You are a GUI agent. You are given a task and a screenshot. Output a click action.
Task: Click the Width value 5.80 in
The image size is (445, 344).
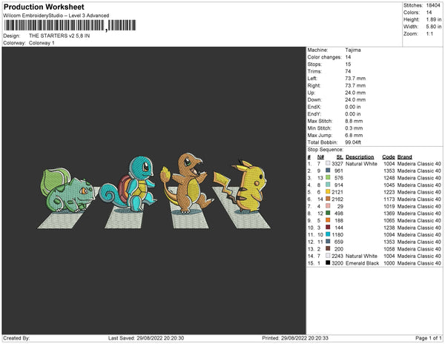click(434, 27)
